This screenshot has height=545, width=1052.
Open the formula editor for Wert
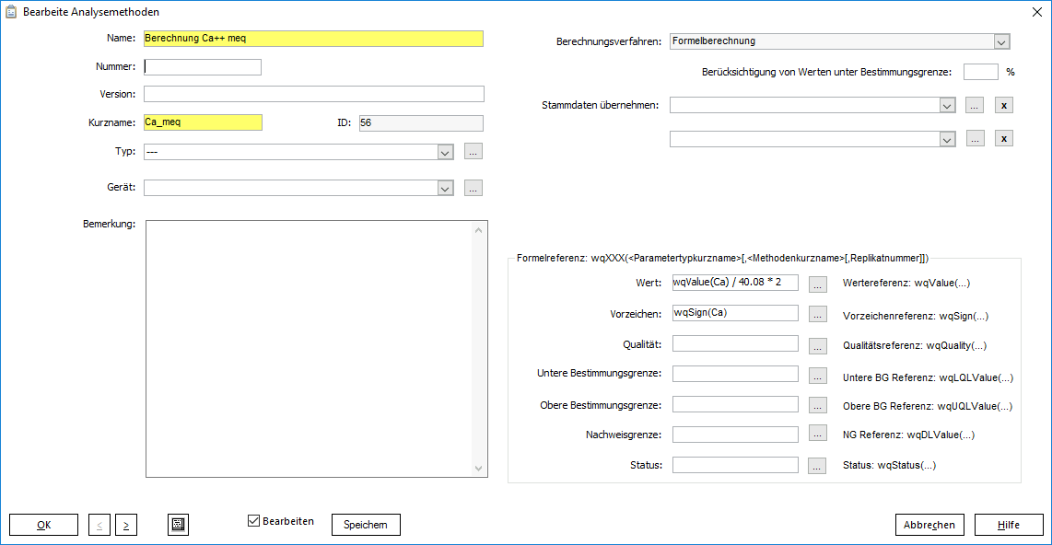point(817,283)
